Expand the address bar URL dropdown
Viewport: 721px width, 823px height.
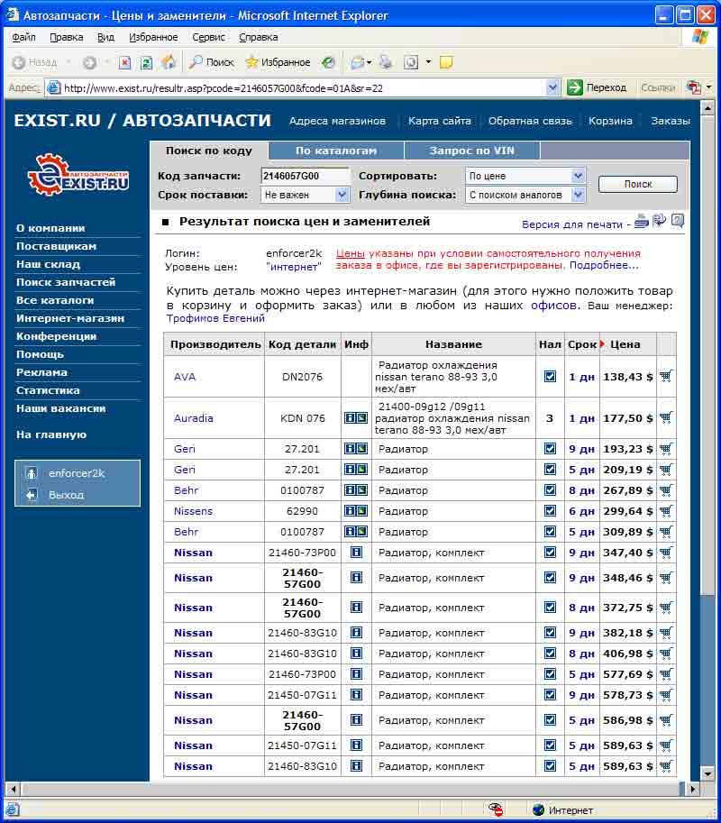(552, 87)
